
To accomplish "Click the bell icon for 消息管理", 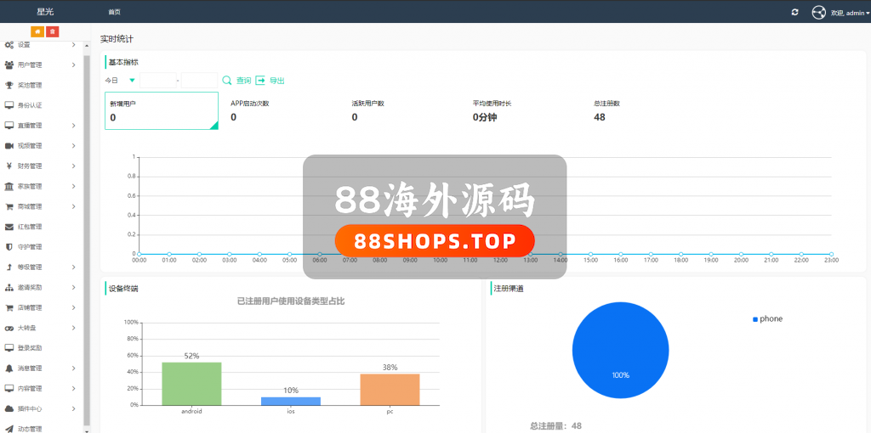I will [9, 368].
